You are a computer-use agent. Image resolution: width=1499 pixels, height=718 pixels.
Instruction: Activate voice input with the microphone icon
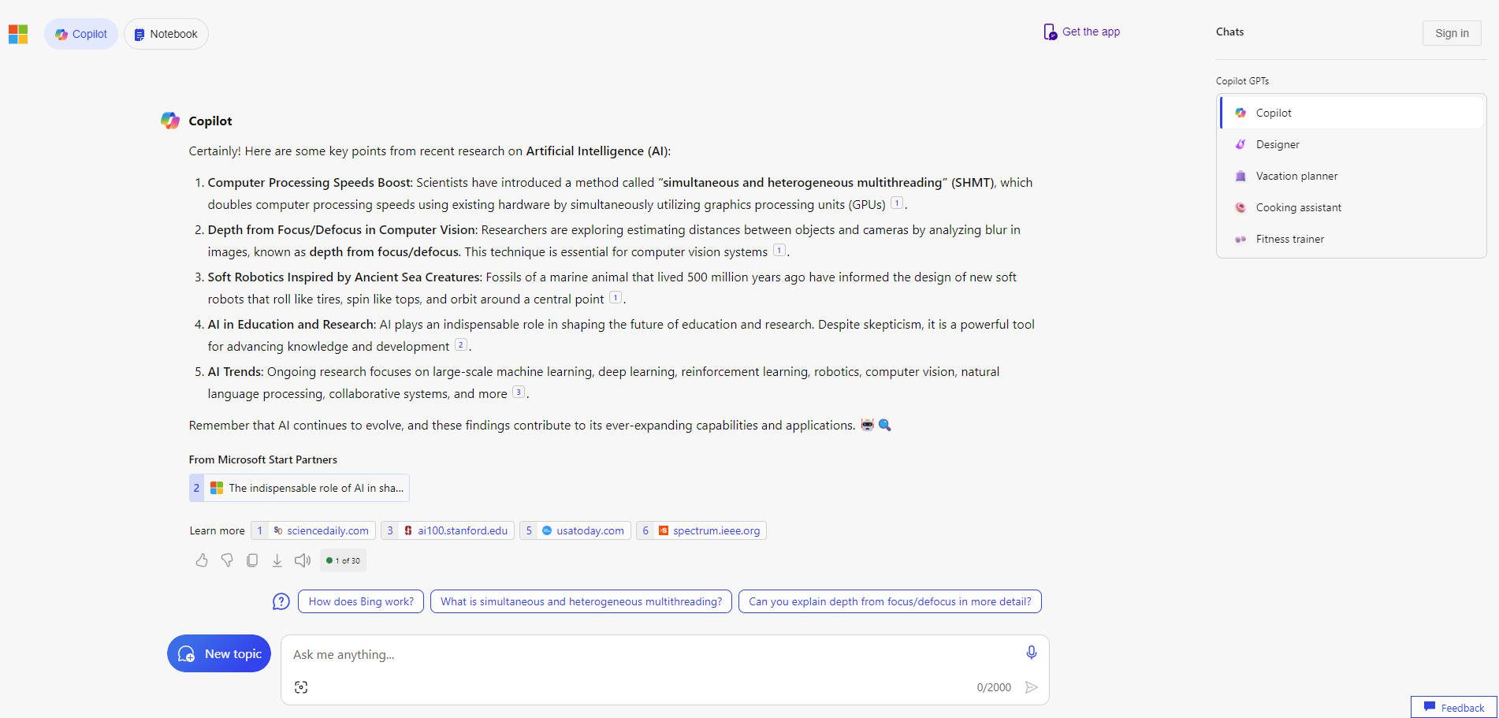pos(1030,653)
